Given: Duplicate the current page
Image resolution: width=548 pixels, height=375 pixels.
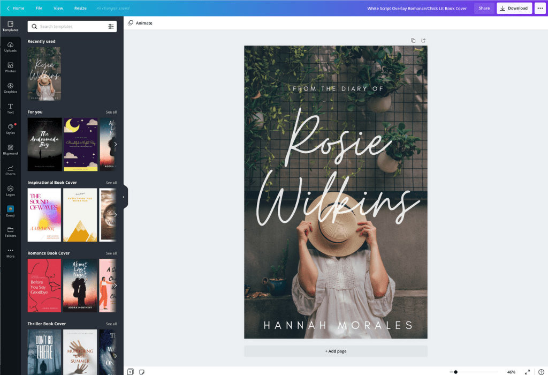Looking at the screenshot, I should click(413, 40).
